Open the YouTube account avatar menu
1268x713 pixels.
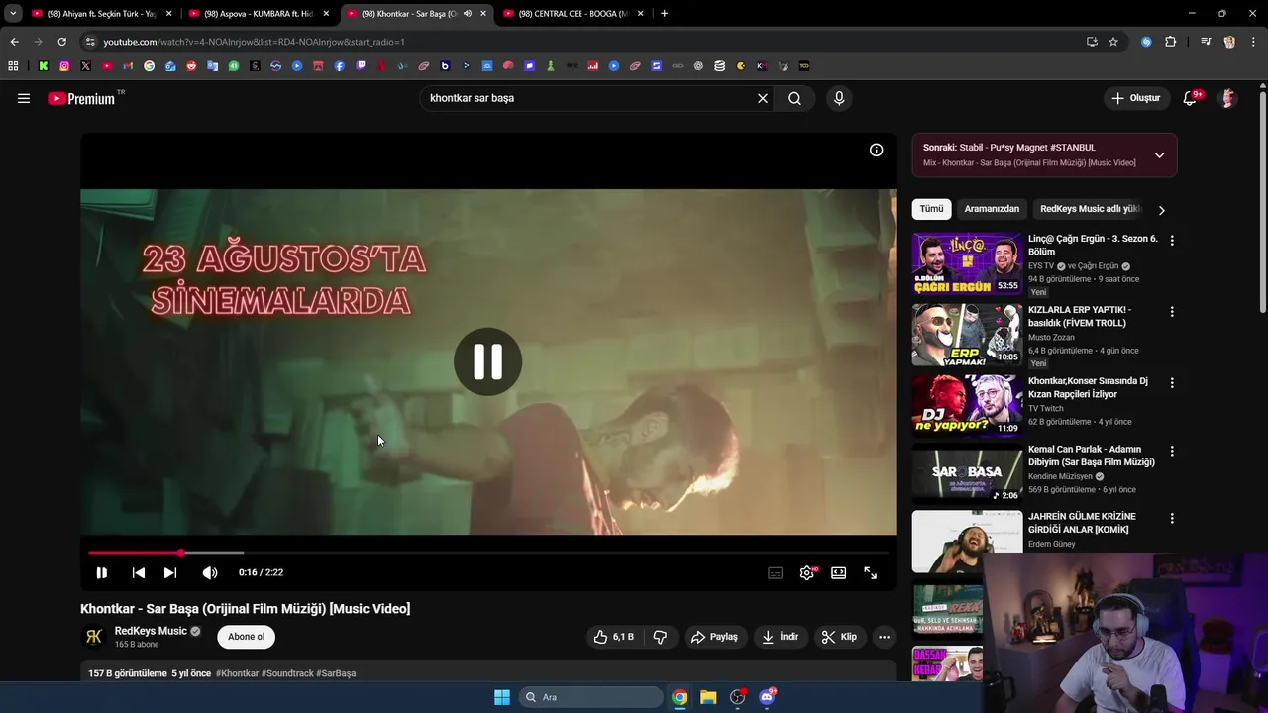1228,98
